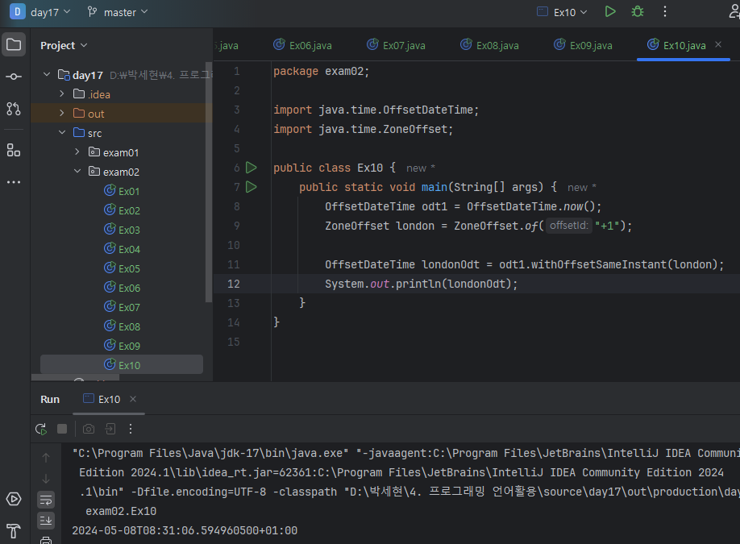Select Ex05 in the project tree
The width and height of the screenshot is (740, 544).
[x=129, y=268]
